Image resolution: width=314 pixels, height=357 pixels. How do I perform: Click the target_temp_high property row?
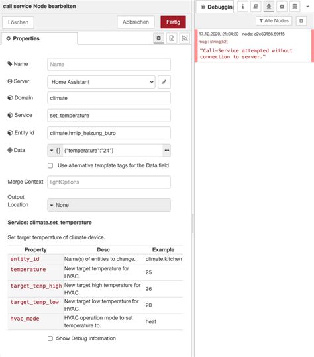click(95, 289)
